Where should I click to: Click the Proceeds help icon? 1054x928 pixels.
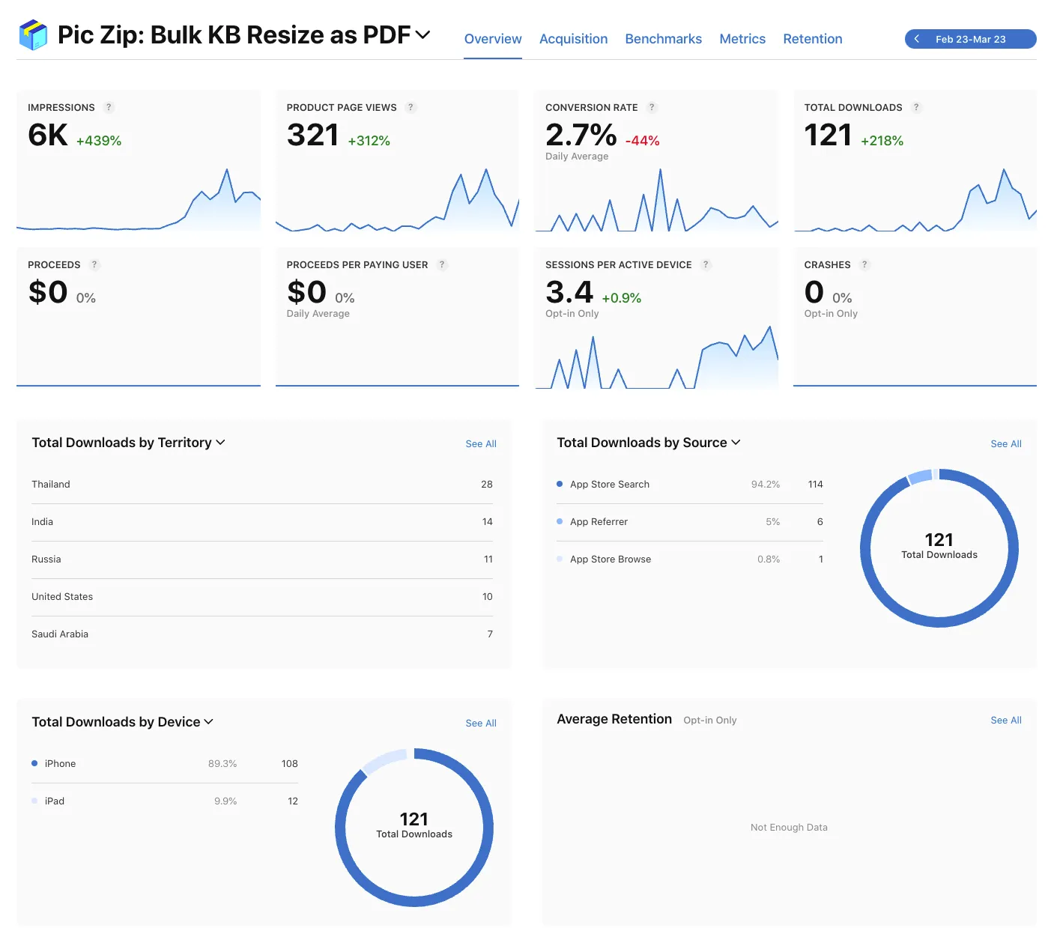coord(94,264)
